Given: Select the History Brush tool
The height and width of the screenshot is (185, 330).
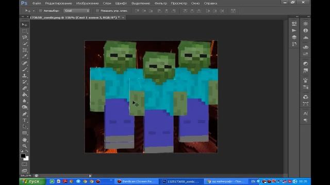Looking at the screenshot, I should click(x=24, y=82).
